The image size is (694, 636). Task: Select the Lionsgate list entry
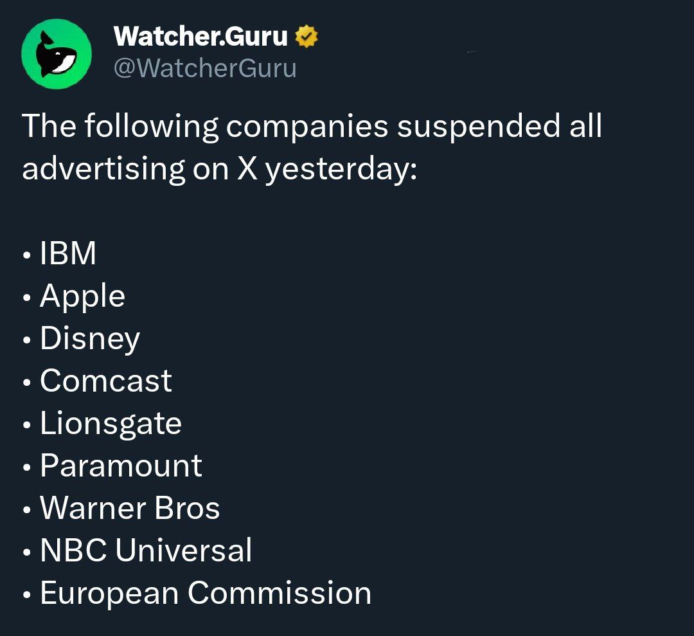pyautogui.click(x=111, y=423)
